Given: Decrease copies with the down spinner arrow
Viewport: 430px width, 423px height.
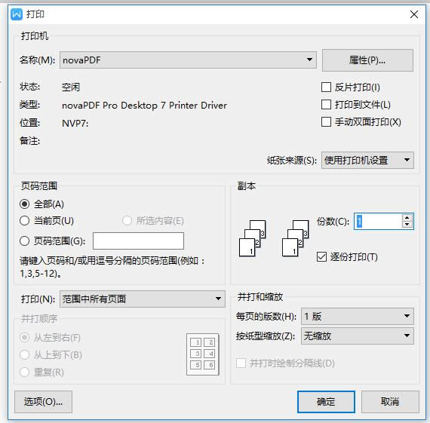Looking at the screenshot, I should click(x=407, y=225).
